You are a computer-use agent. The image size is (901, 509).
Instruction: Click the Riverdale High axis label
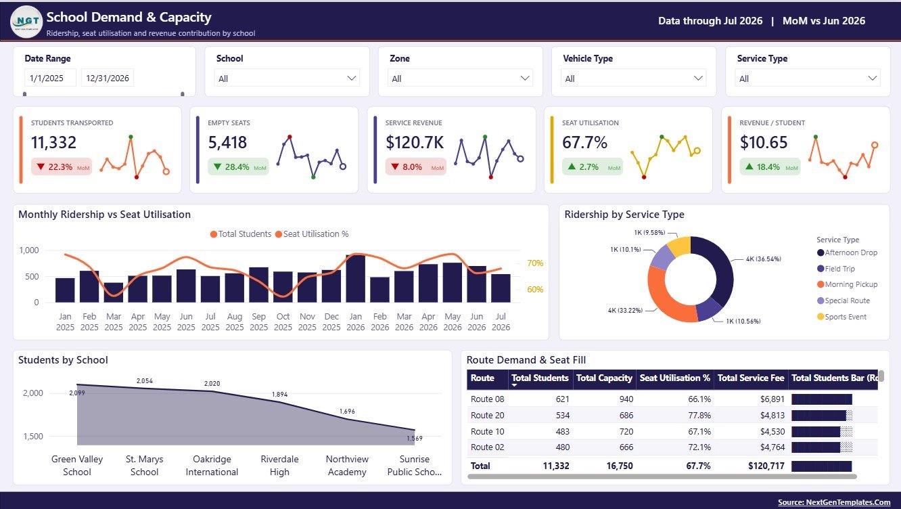coord(279,466)
